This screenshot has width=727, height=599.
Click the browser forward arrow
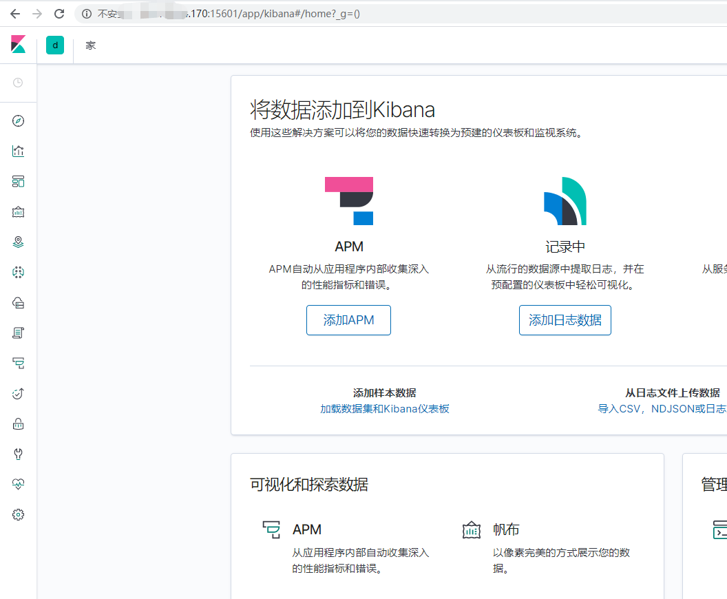[x=37, y=14]
